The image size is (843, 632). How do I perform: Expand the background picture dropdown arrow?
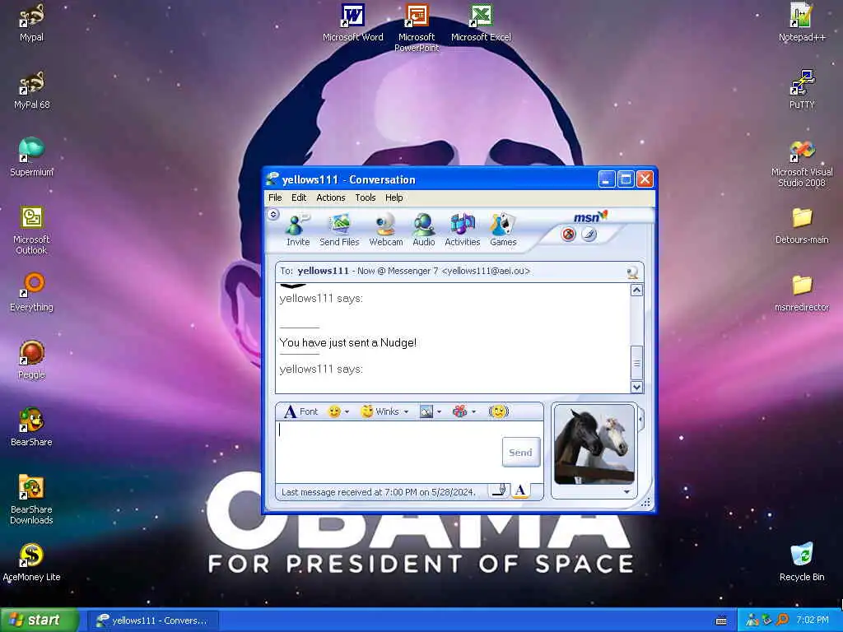click(440, 412)
